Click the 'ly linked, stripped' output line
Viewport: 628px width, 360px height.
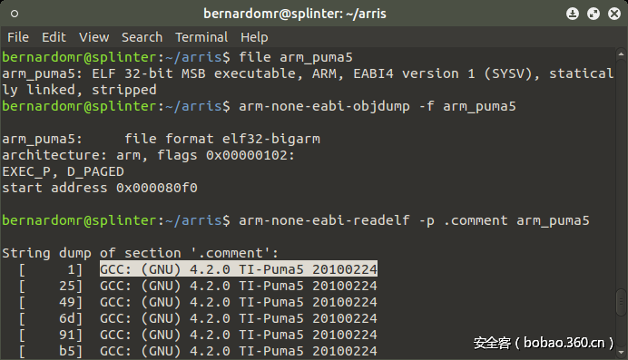pos(79,90)
